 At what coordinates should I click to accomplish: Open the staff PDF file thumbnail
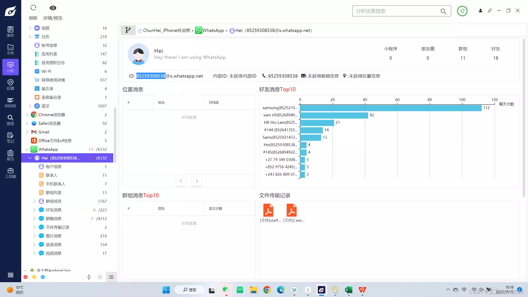coord(268,211)
